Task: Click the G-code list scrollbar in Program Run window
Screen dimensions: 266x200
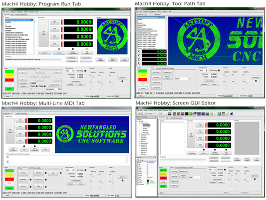Action: (34, 36)
